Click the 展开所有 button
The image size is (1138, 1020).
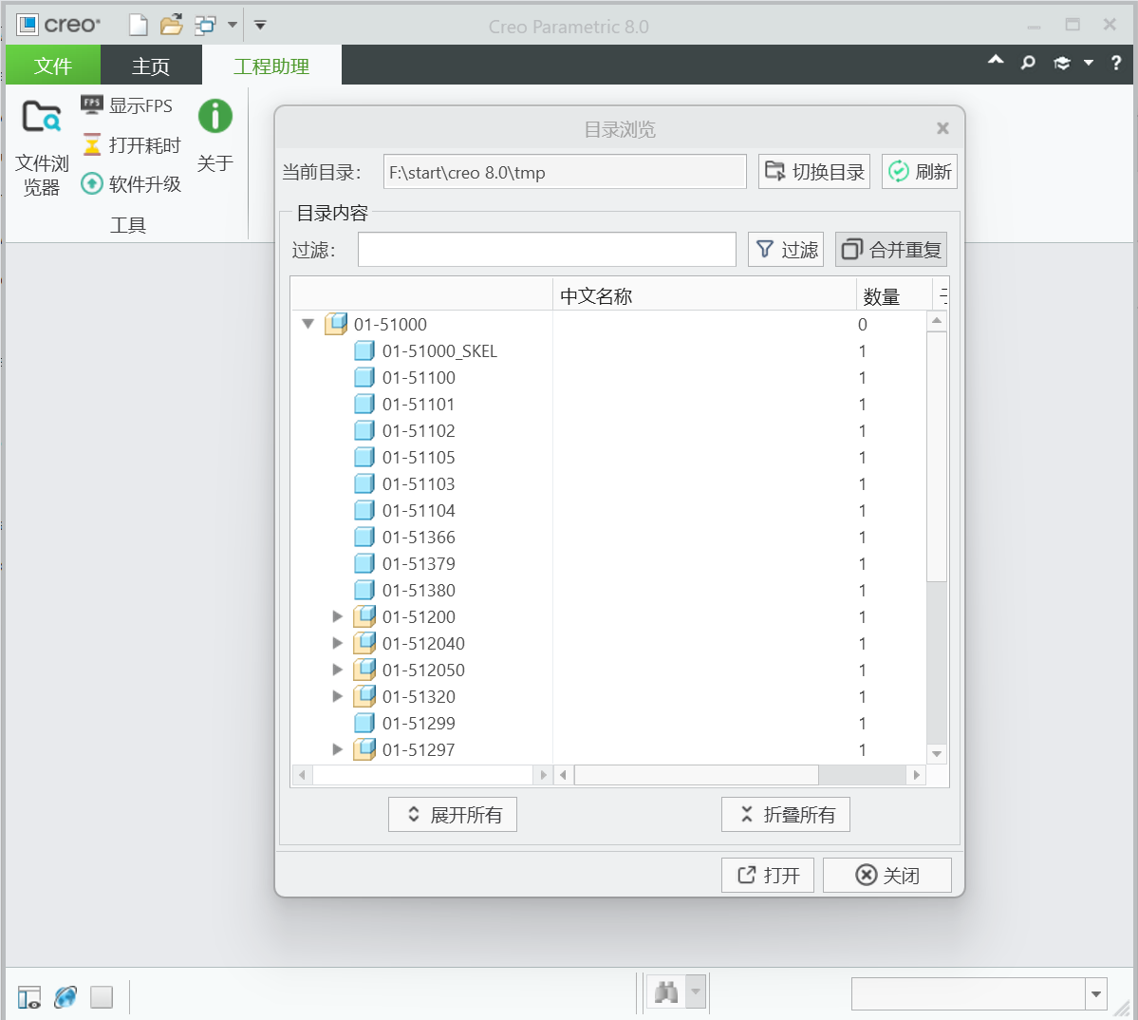pyautogui.click(x=453, y=815)
